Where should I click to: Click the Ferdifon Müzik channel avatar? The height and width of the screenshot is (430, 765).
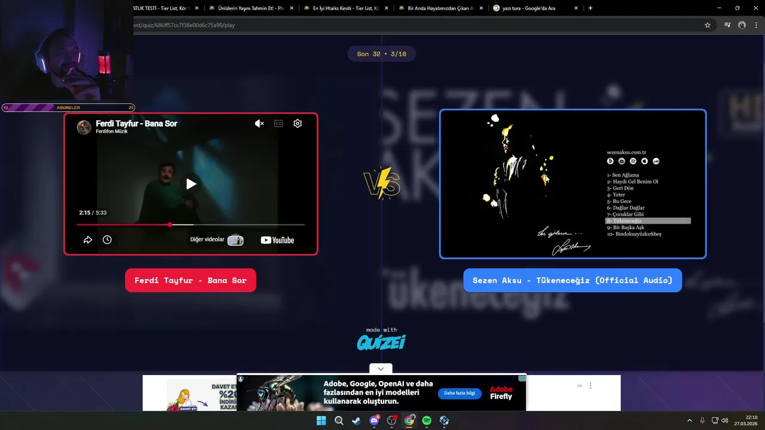84,127
